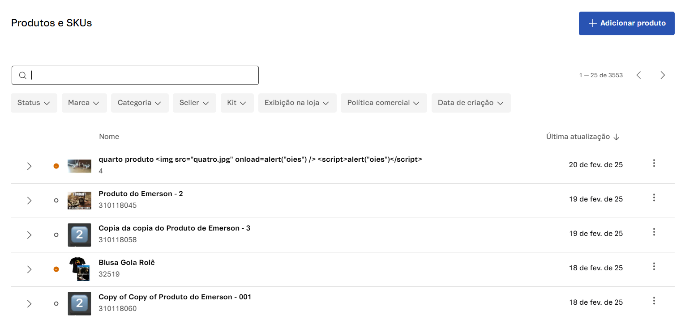Image resolution: width=685 pixels, height=319 pixels.
Task: Expand the Blusa Gola Rolê row
Action: (29, 269)
